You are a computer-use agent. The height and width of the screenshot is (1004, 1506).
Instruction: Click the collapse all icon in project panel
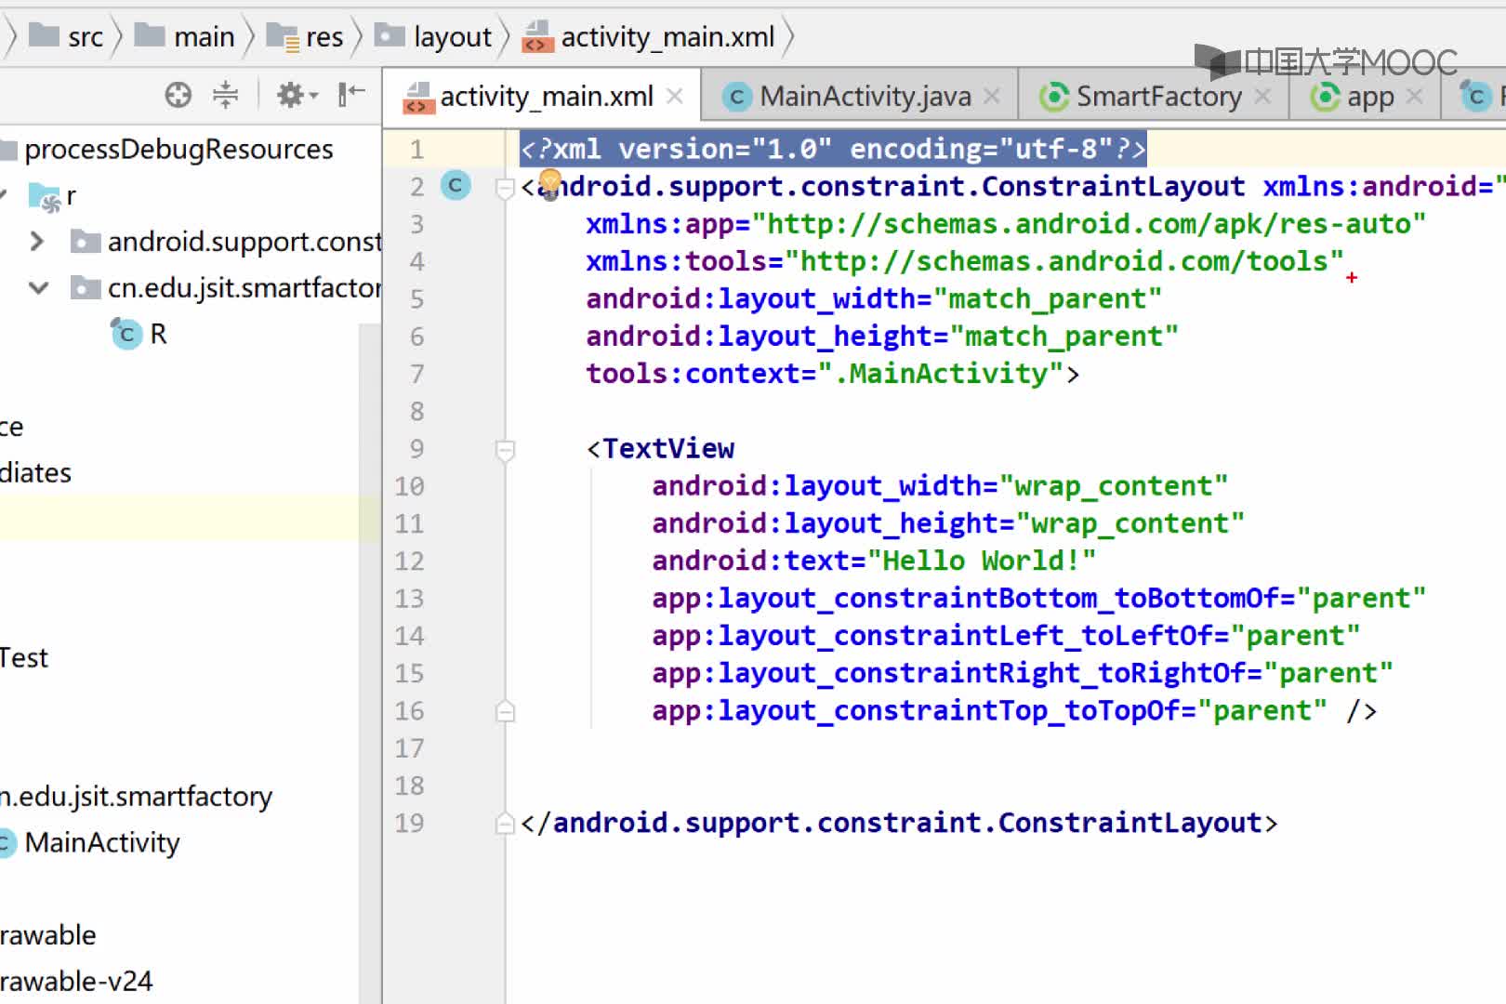pos(225,95)
